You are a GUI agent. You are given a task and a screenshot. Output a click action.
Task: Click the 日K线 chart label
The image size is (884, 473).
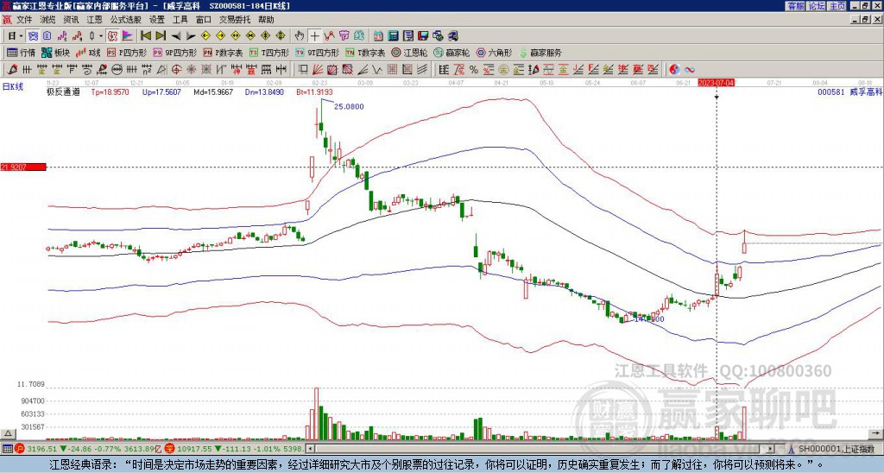(12, 87)
